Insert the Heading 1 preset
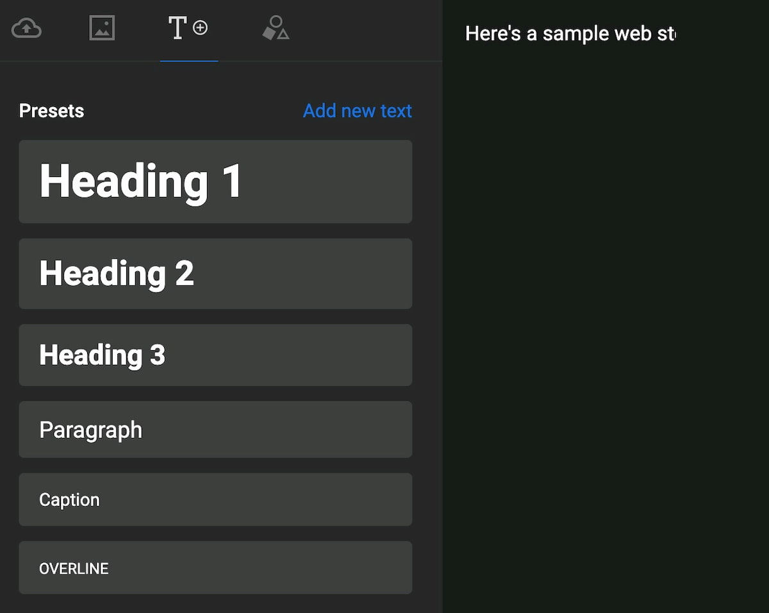The width and height of the screenshot is (769, 613). point(215,181)
